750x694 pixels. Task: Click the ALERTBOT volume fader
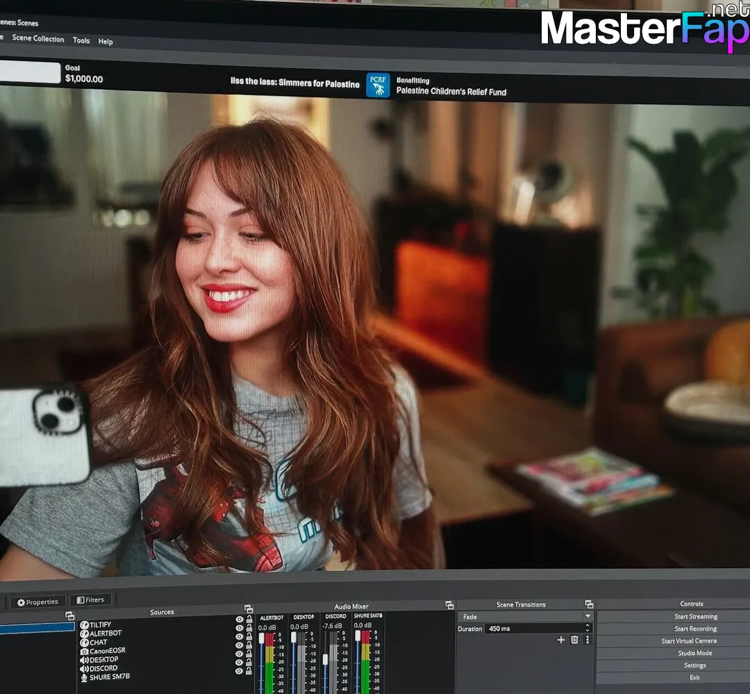(x=261, y=638)
